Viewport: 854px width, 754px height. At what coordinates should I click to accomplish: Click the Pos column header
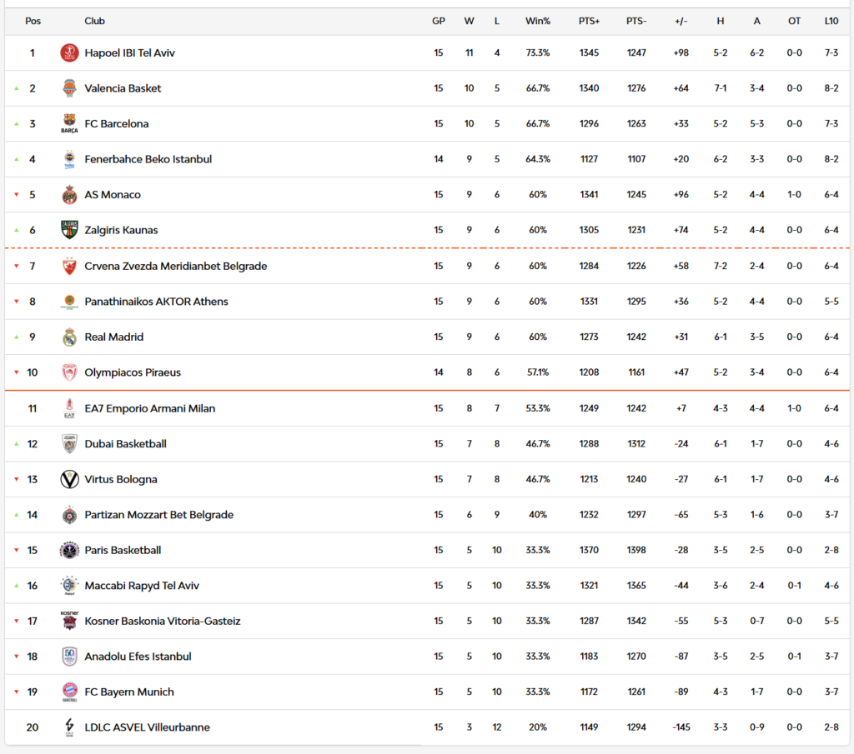click(x=33, y=21)
